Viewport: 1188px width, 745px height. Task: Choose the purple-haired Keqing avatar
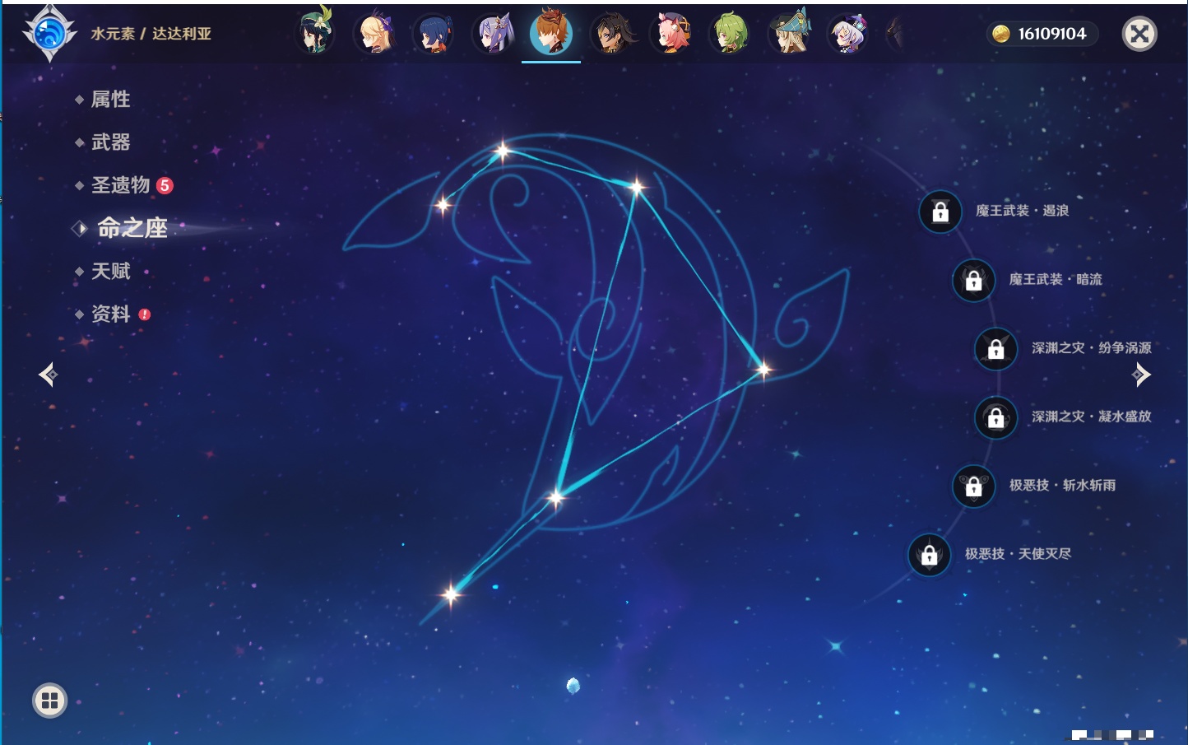pyautogui.click(x=493, y=34)
